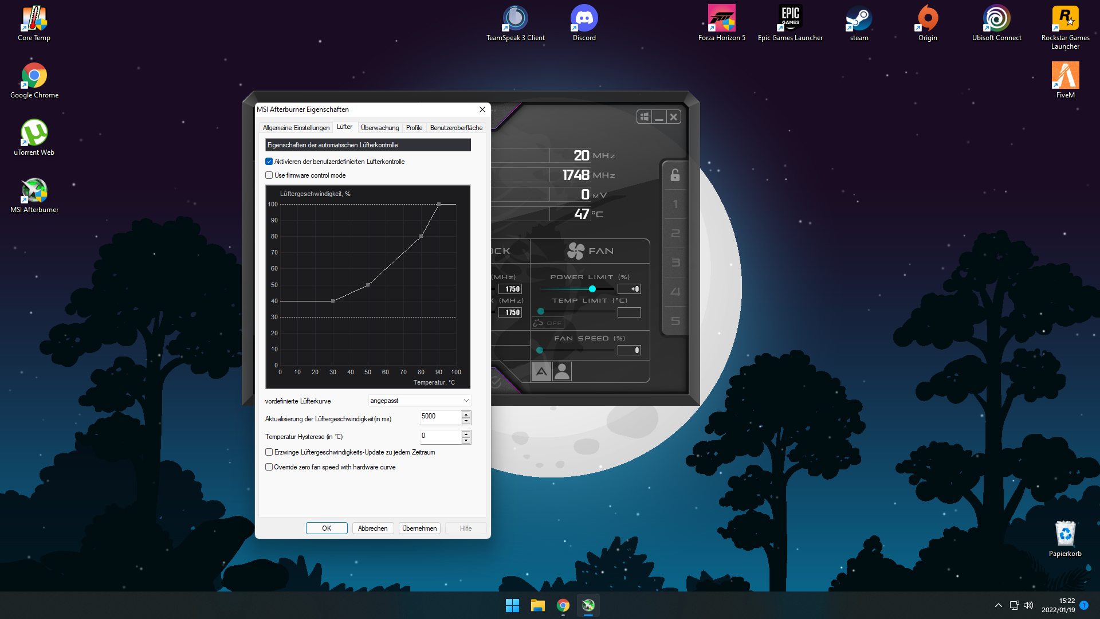
Task: Click the Power Limit slider handle
Action: coord(592,289)
